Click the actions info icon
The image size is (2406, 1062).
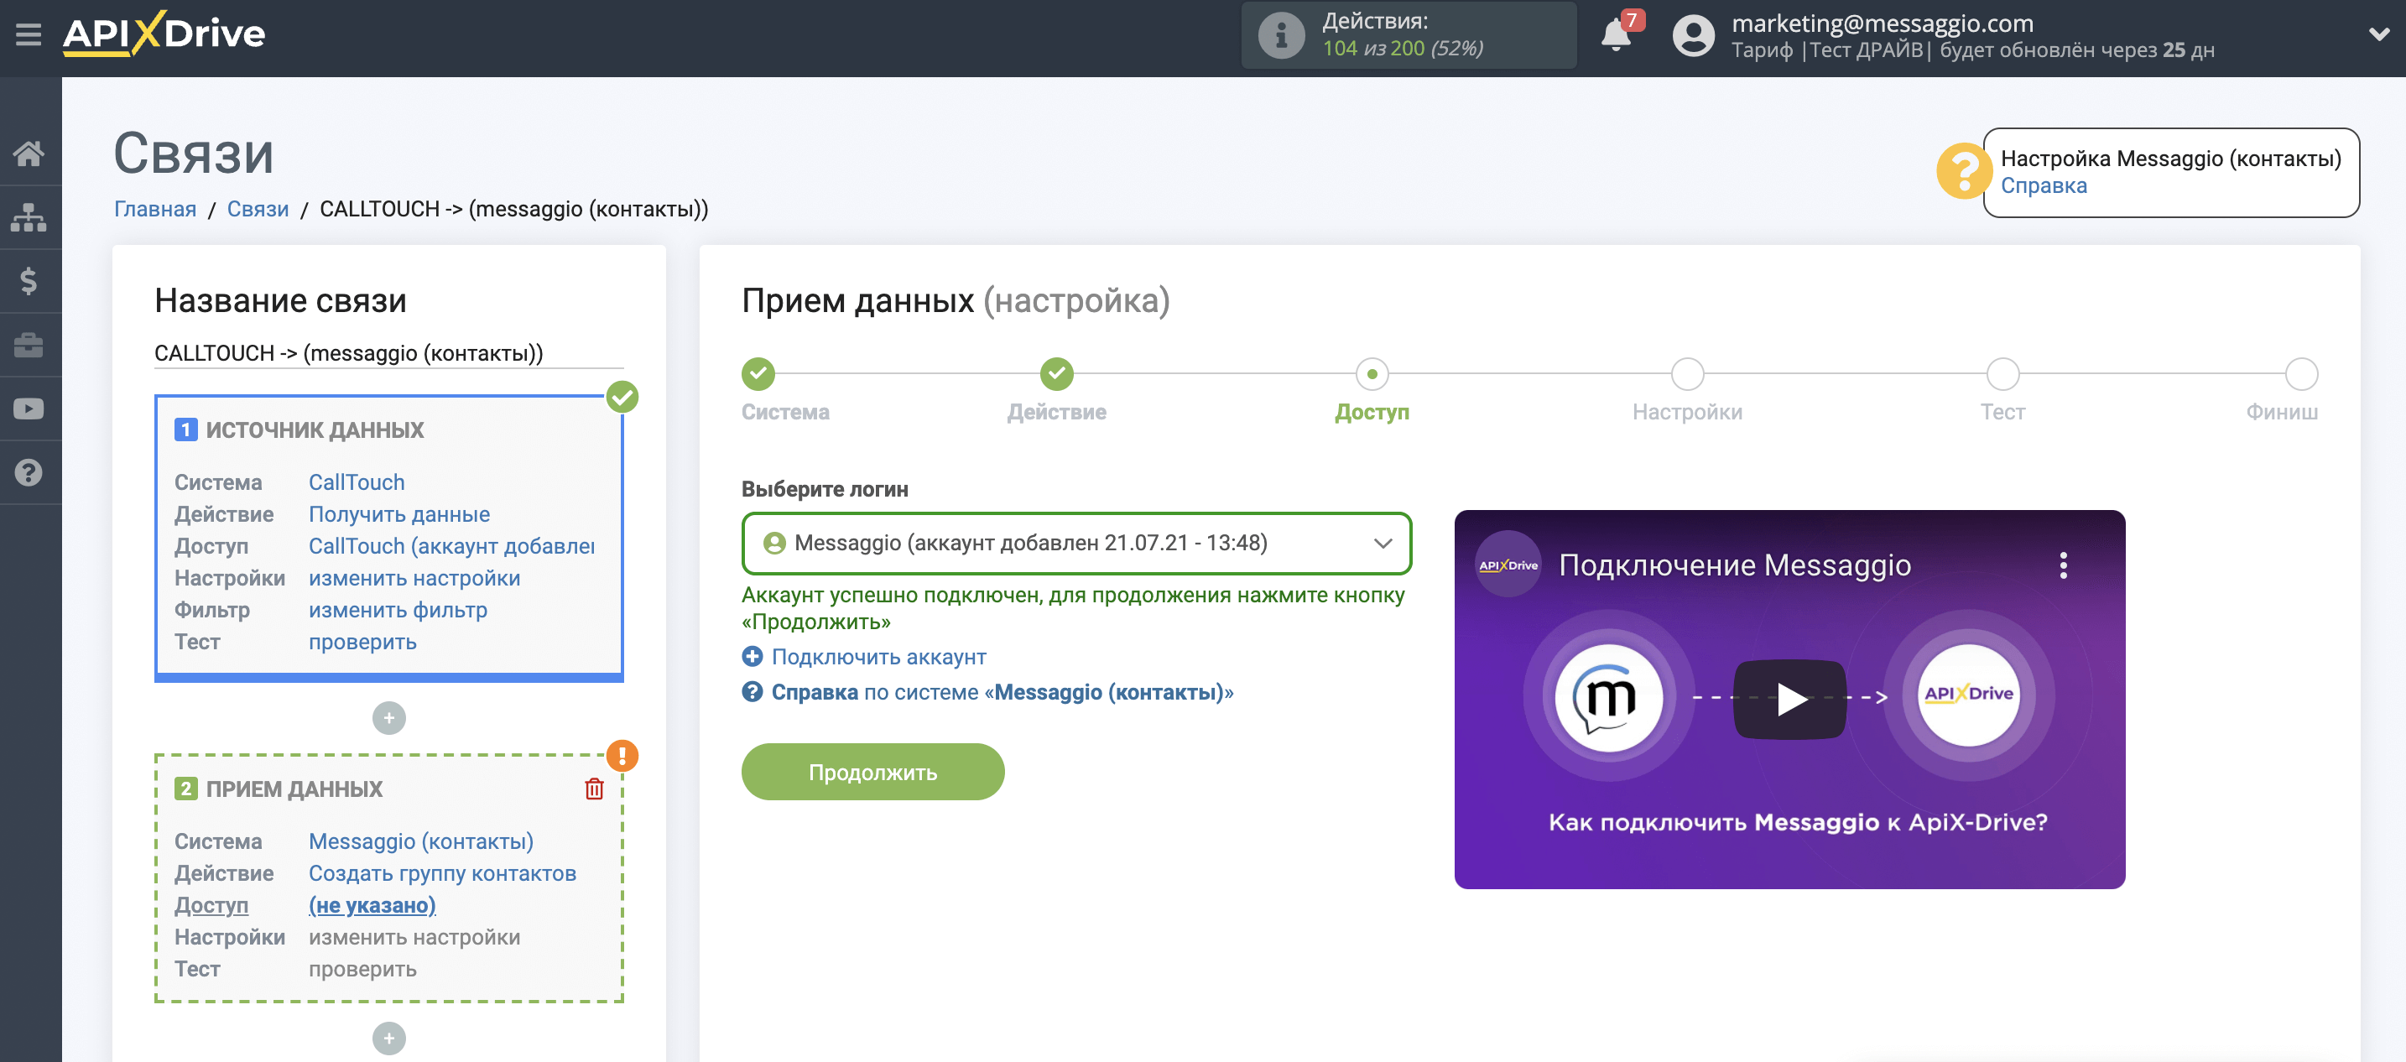pyautogui.click(x=1280, y=35)
